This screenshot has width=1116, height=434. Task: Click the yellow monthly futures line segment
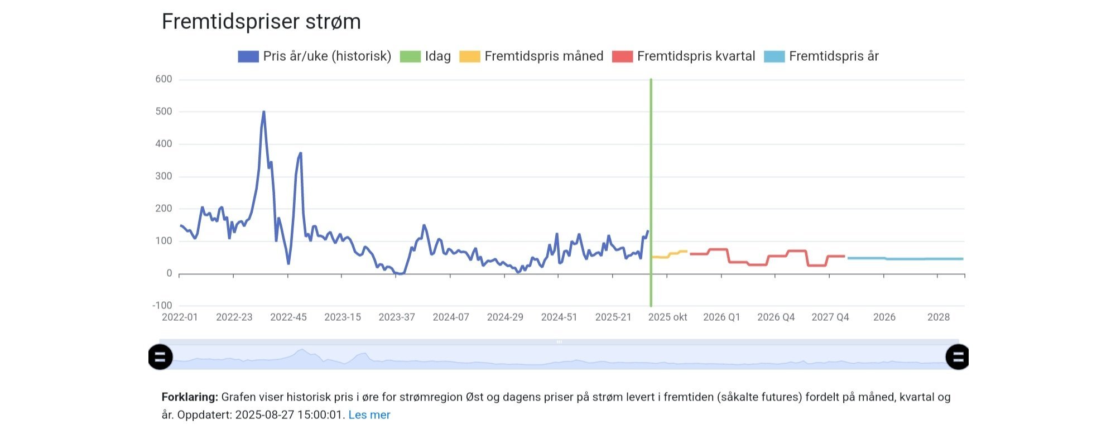point(670,254)
